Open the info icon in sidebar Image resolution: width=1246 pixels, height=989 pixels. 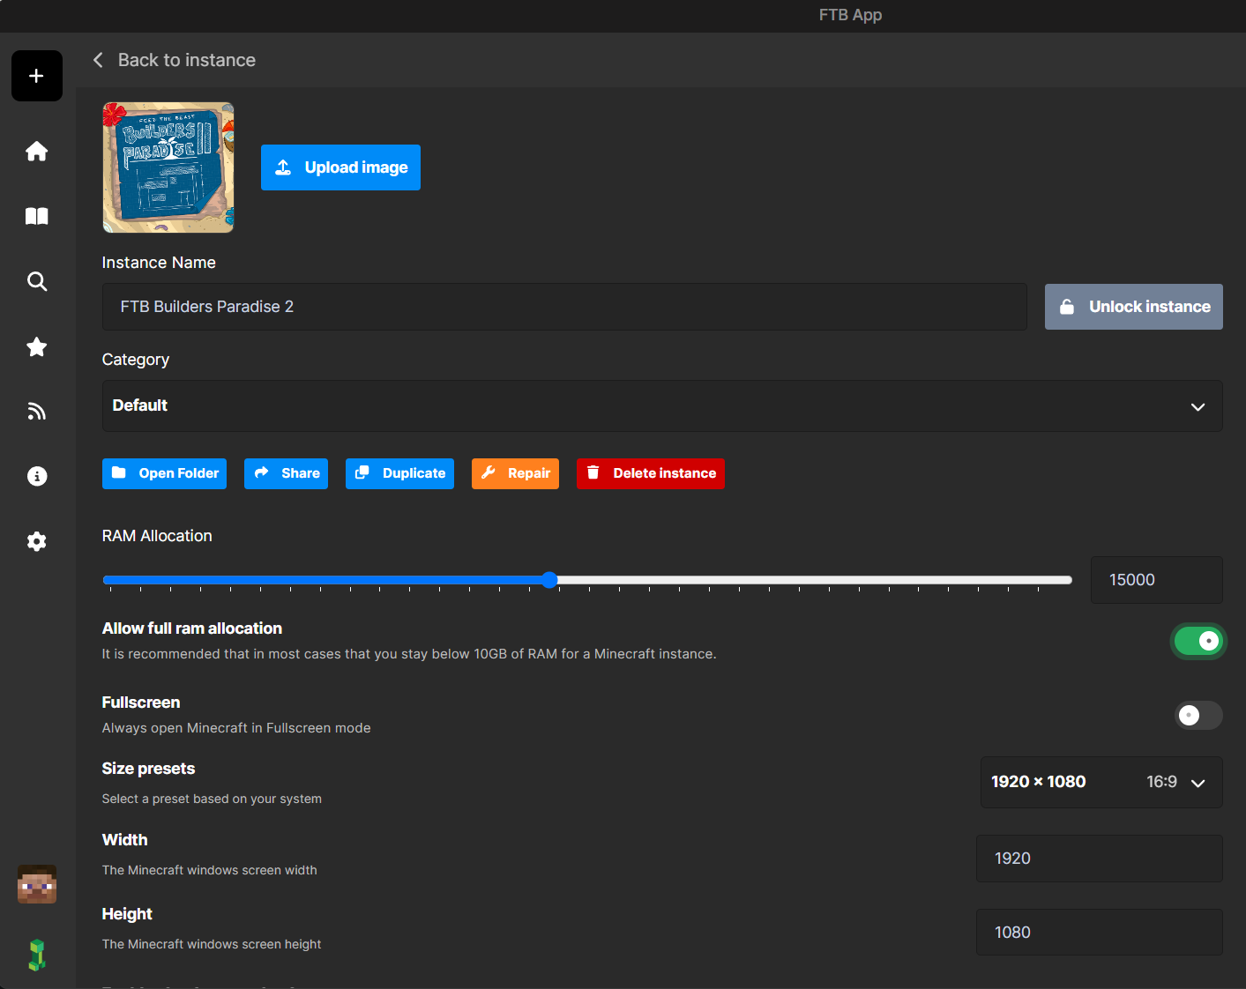(x=36, y=477)
